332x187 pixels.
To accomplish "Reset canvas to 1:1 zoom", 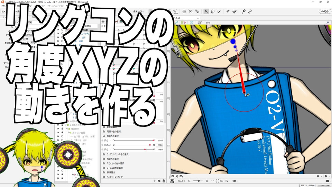I will (x=213, y=181).
